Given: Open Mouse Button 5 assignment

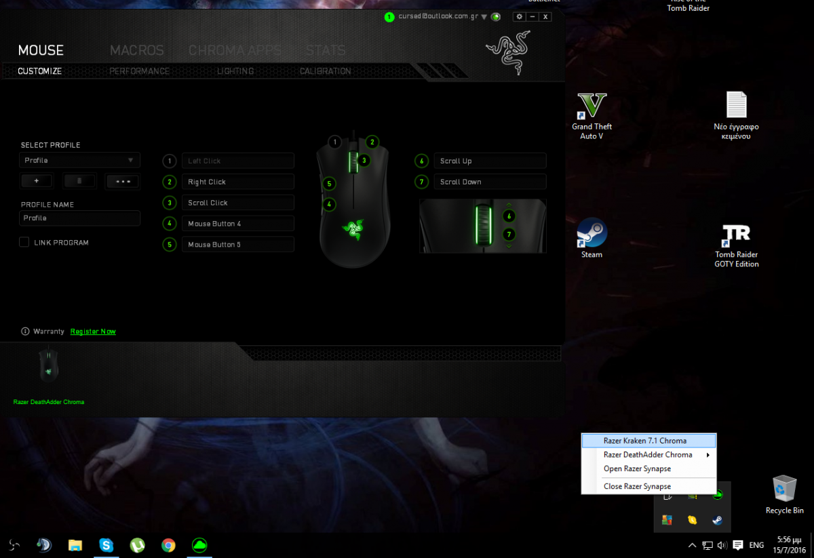Looking at the screenshot, I should pos(237,244).
